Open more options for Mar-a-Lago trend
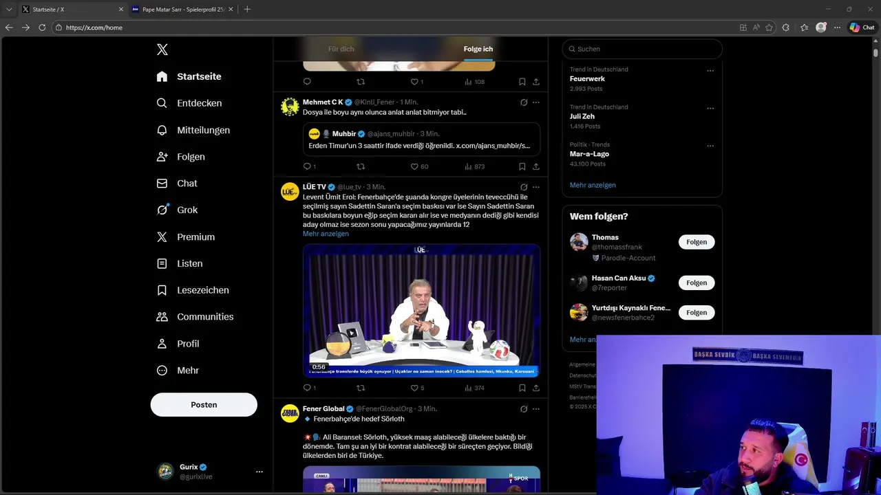881x495 pixels. [x=710, y=146]
